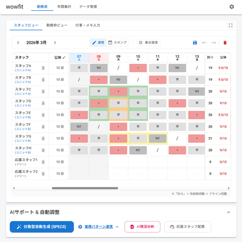Click 応援スタッフ2 0/10 value

pos(223,174)
